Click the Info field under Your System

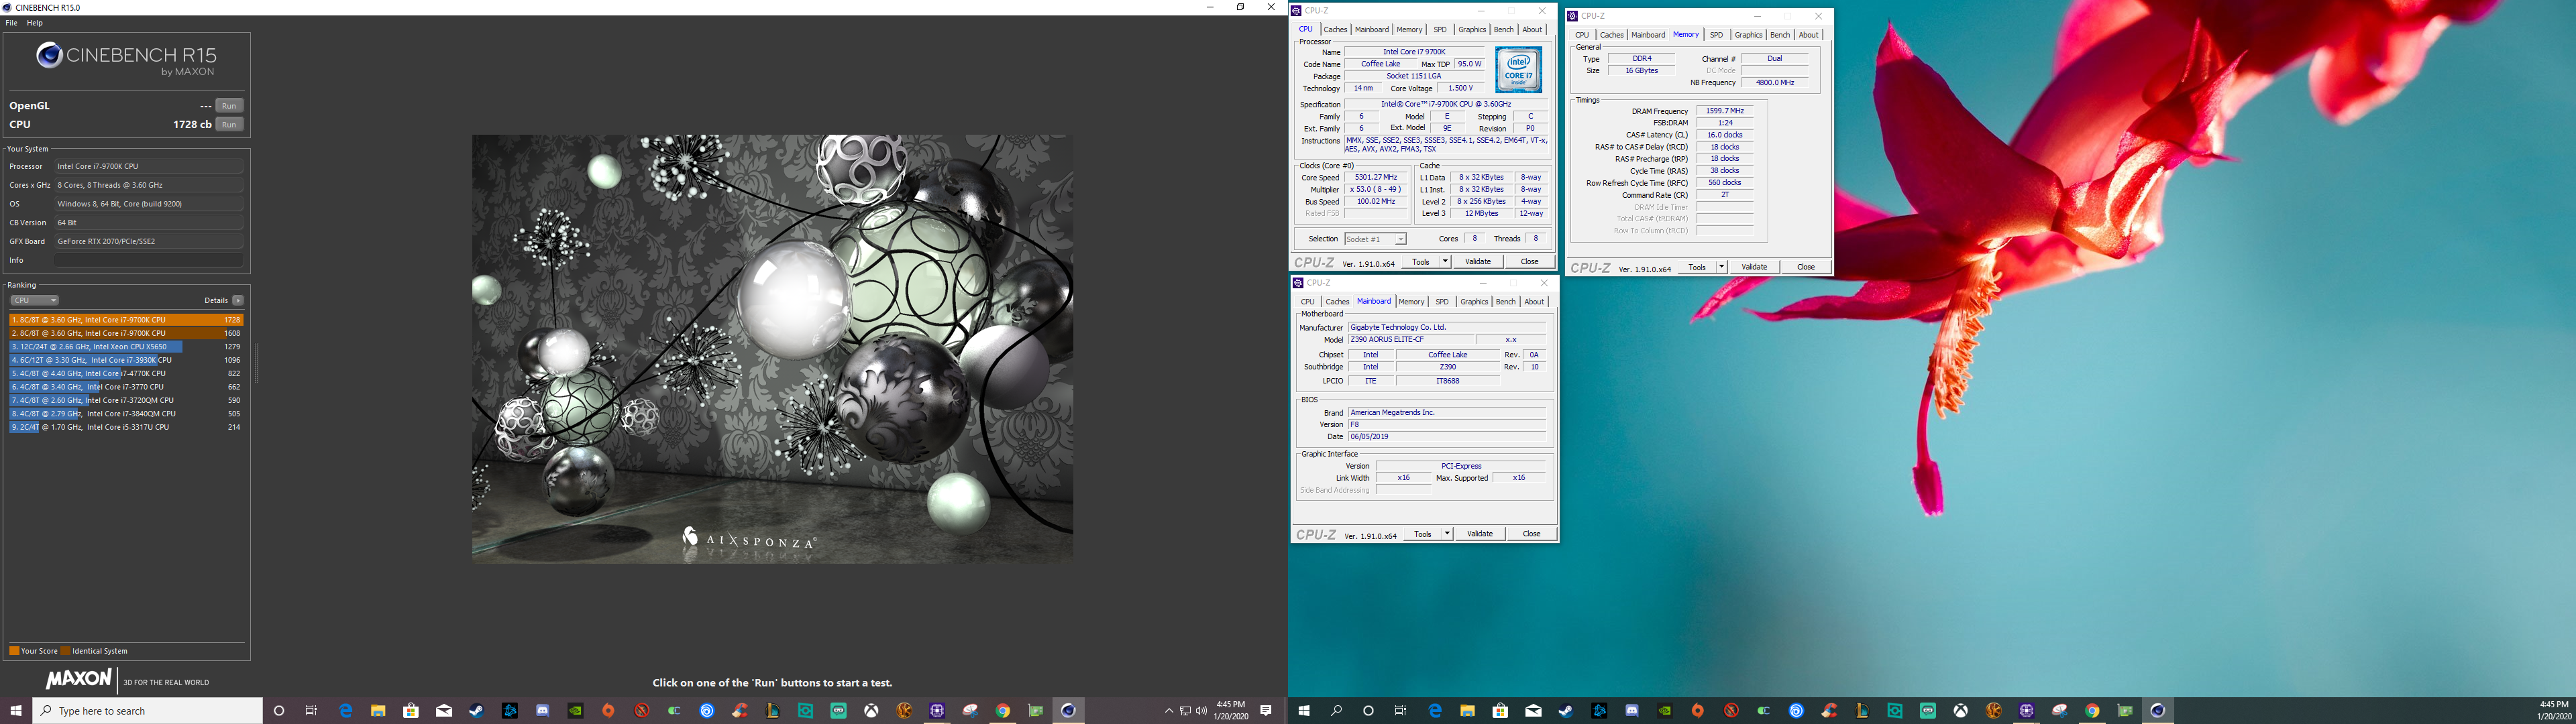coord(148,260)
